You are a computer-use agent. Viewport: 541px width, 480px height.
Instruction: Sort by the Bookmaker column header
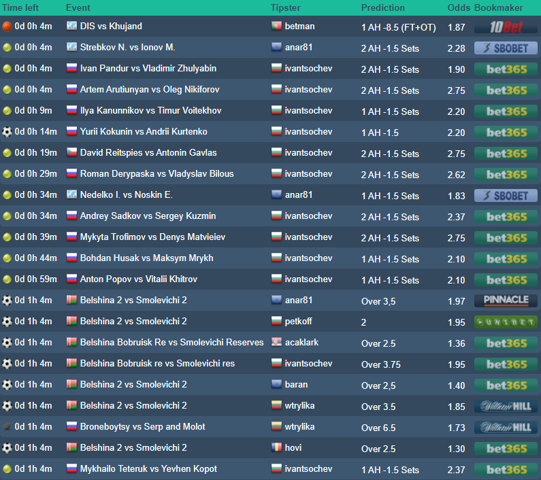coord(499,7)
